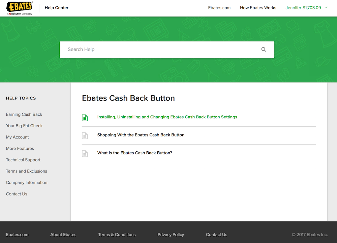Click the Search Help input field

click(x=167, y=50)
